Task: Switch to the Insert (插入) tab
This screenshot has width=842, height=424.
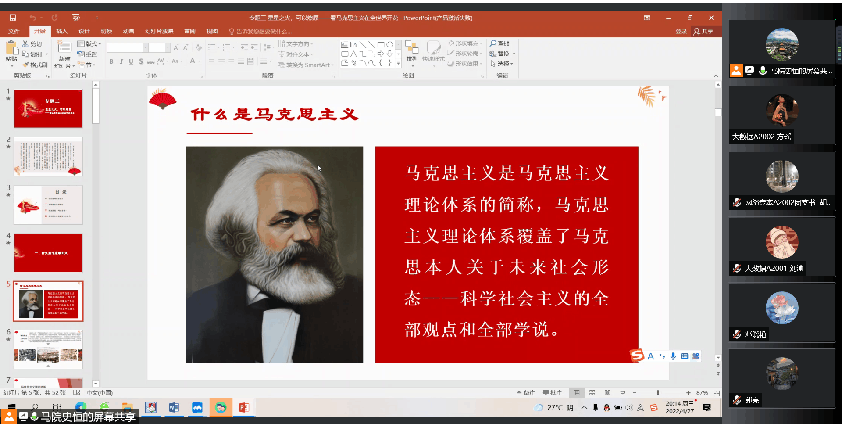Action: [x=62, y=31]
